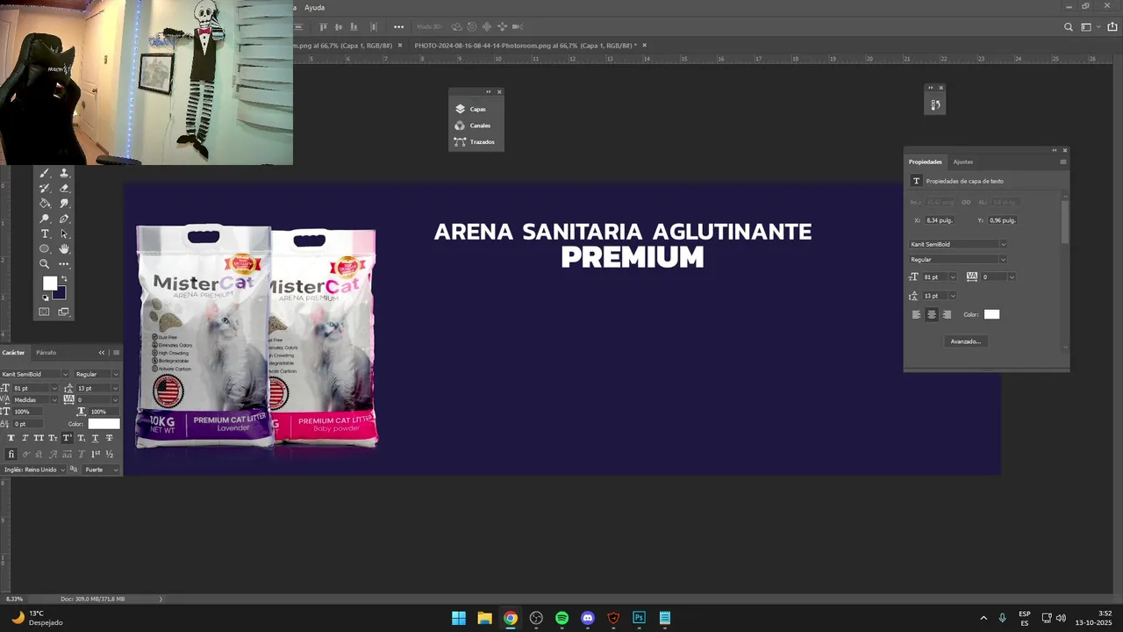Open leading 13 pt dropdown in Carácter
This screenshot has width=1123, height=632.
[115, 388]
